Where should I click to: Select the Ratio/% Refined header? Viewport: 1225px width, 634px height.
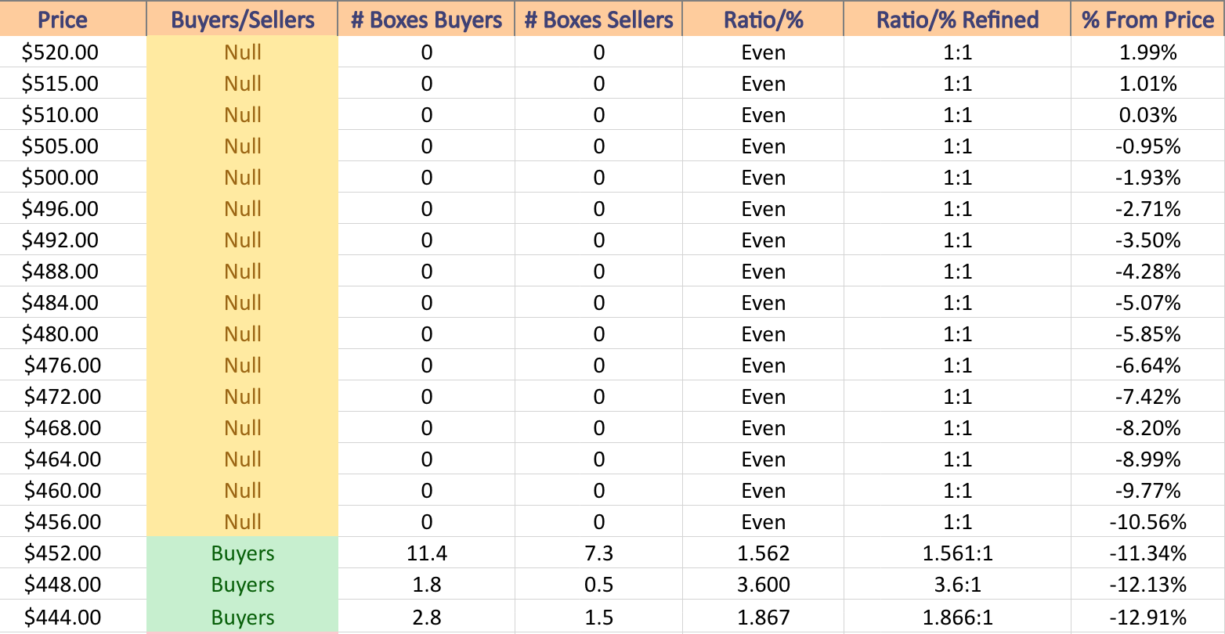[x=958, y=19]
